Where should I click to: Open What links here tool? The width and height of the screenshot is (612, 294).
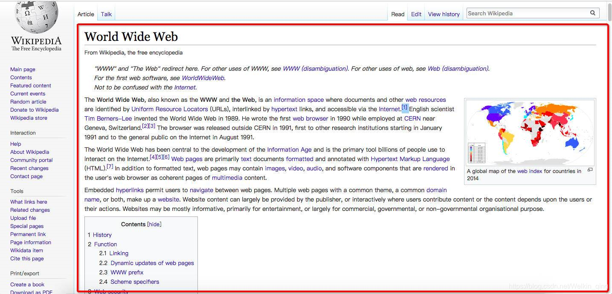29,202
